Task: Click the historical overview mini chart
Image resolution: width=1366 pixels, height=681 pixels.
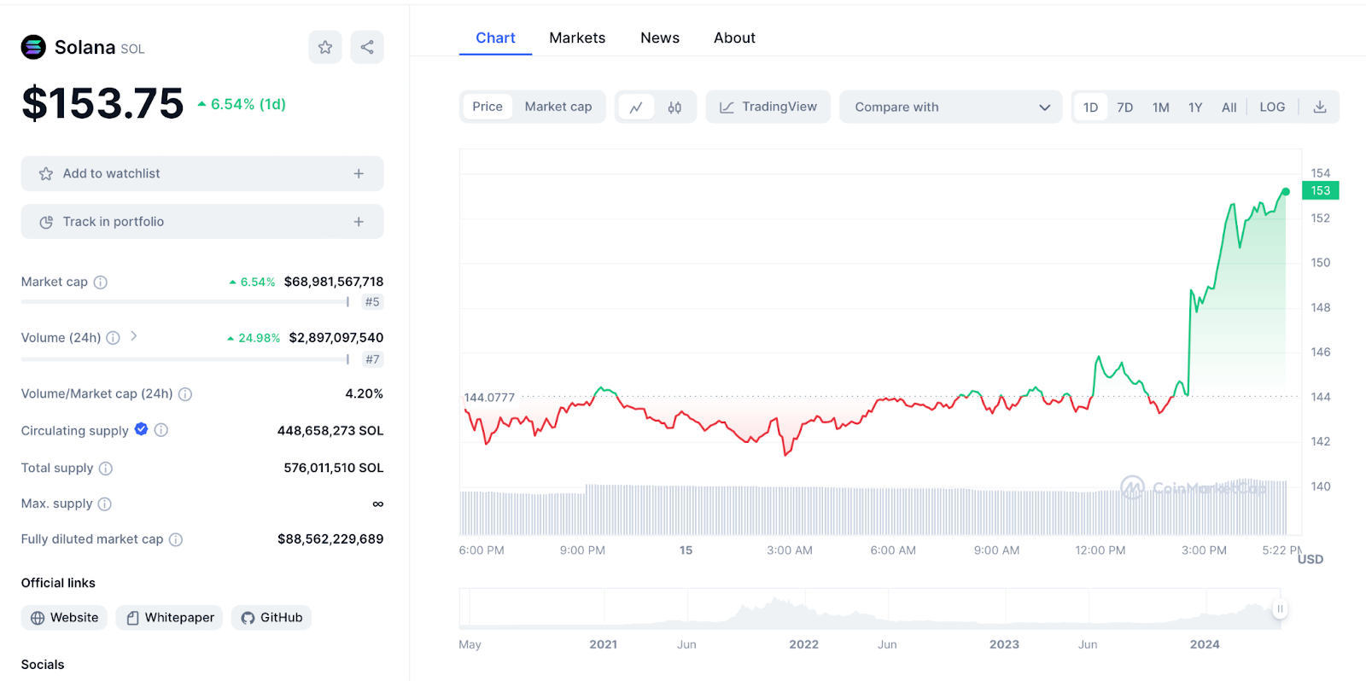Action: click(870, 608)
